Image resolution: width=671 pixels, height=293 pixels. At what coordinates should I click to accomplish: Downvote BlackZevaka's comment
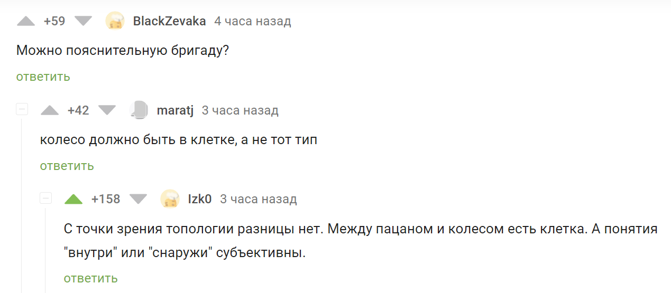point(83,21)
